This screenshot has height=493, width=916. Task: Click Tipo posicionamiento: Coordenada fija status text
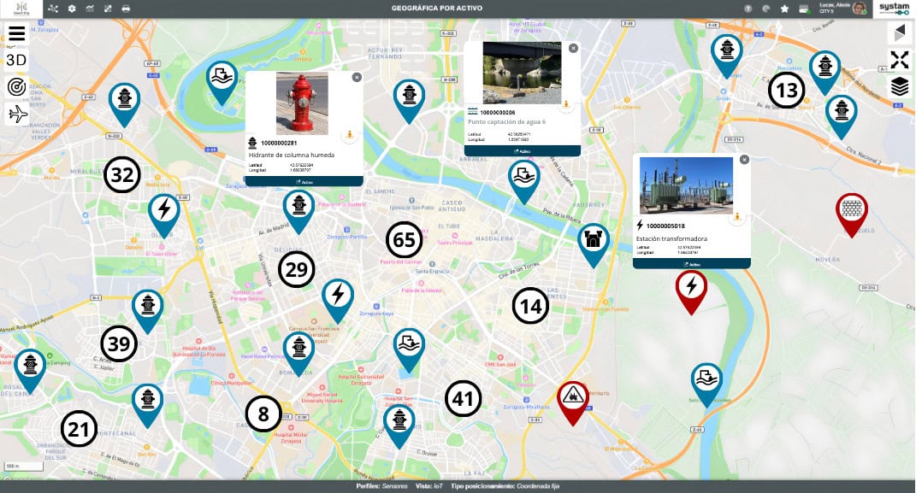pos(505,486)
